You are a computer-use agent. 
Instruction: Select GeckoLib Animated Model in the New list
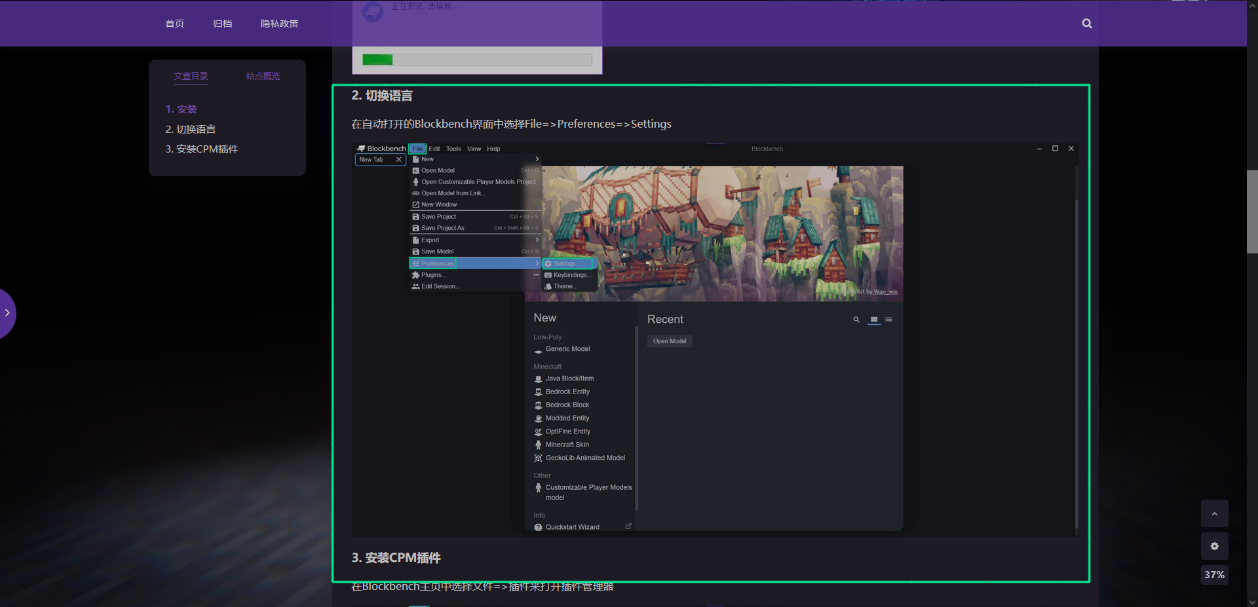pyautogui.click(x=580, y=458)
